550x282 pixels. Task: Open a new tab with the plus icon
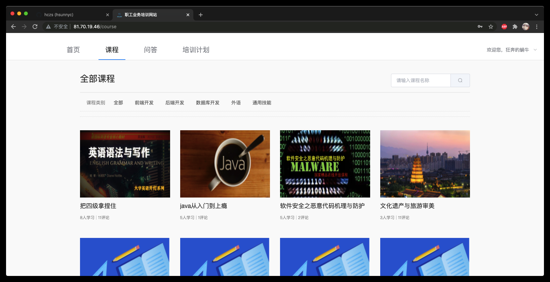point(201,15)
